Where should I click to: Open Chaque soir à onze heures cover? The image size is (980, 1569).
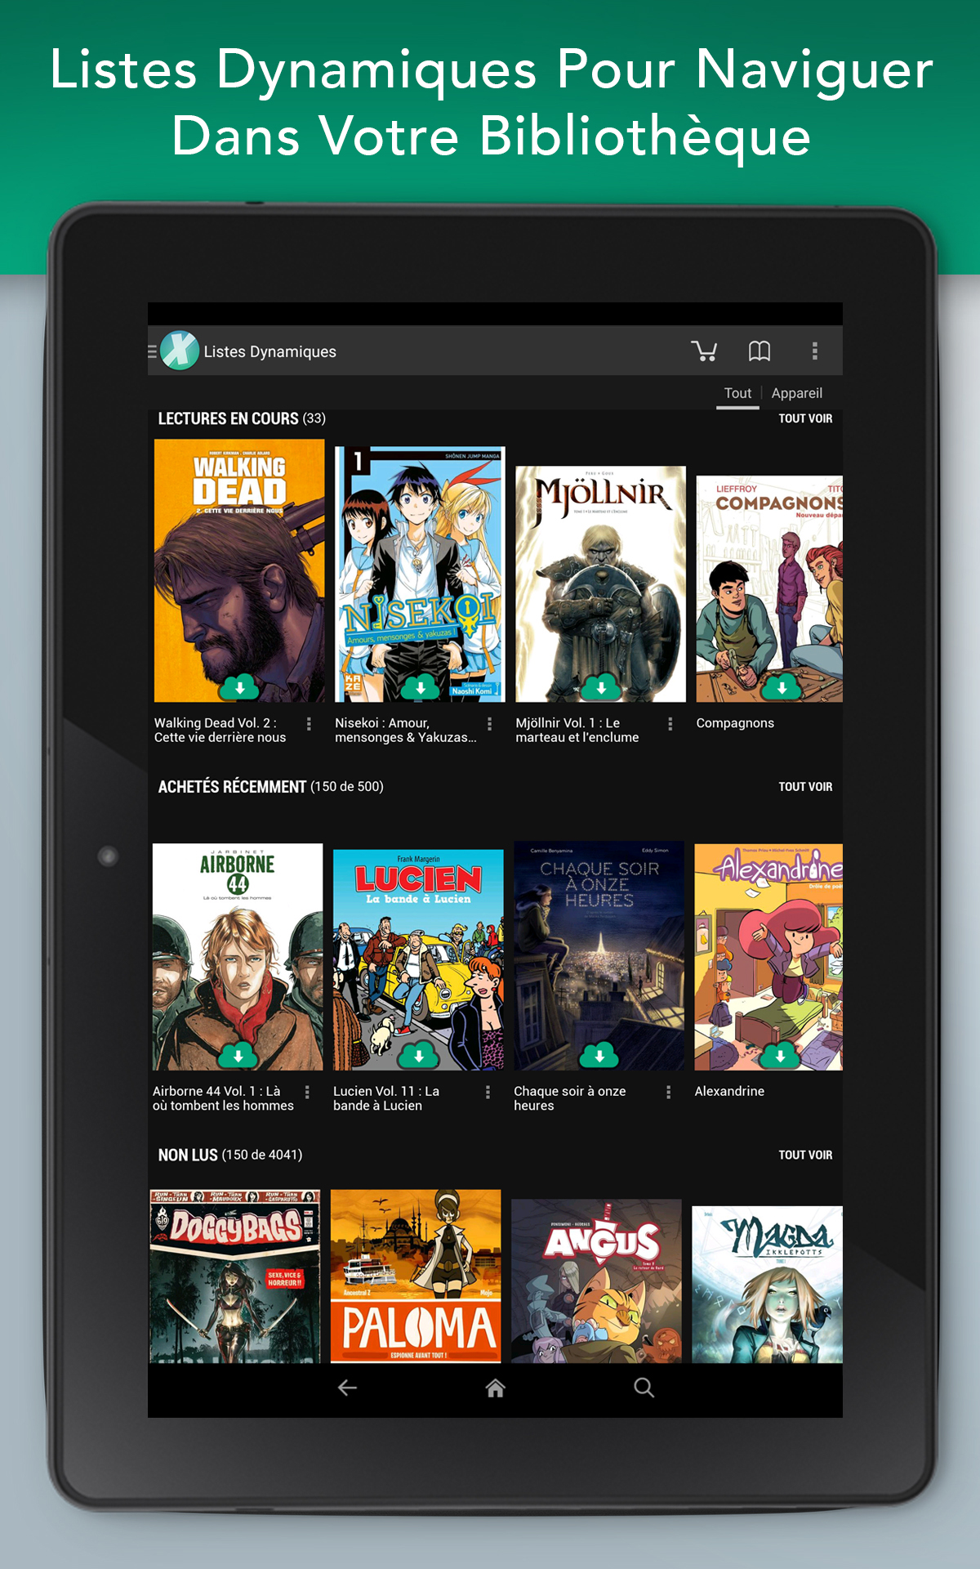point(599,956)
